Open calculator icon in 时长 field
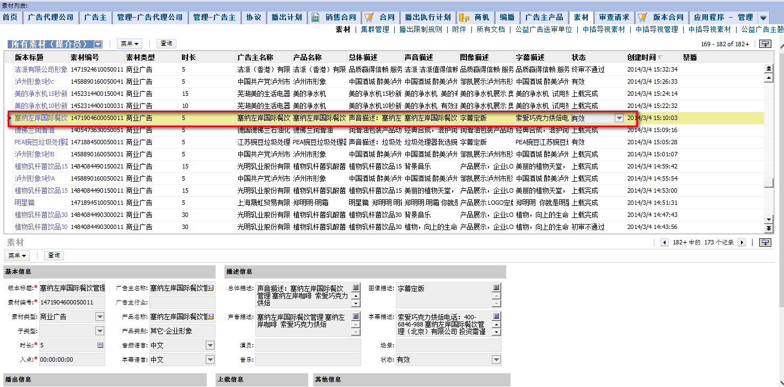The image size is (784, 387). [x=100, y=345]
